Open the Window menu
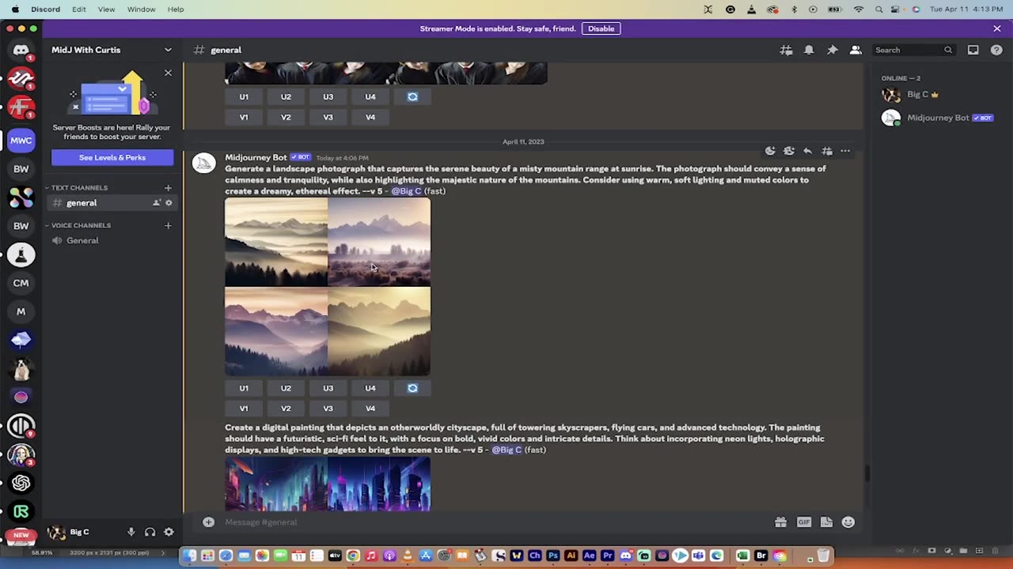The image size is (1013, 569). pyautogui.click(x=142, y=9)
